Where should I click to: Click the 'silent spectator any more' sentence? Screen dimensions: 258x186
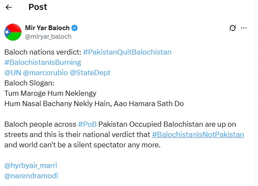point(117,145)
